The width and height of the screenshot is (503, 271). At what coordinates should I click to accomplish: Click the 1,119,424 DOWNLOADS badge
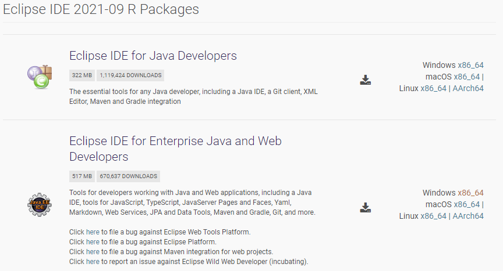point(130,75)
